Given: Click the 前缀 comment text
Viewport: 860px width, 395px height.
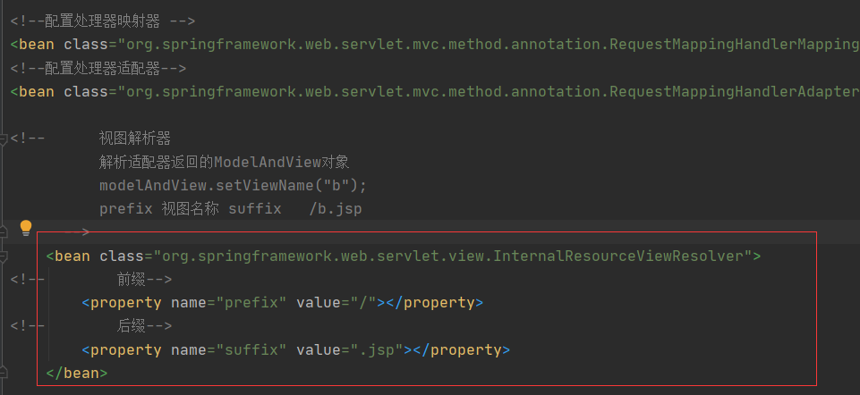Looking at the screenshot, I should tap(131, 280).
